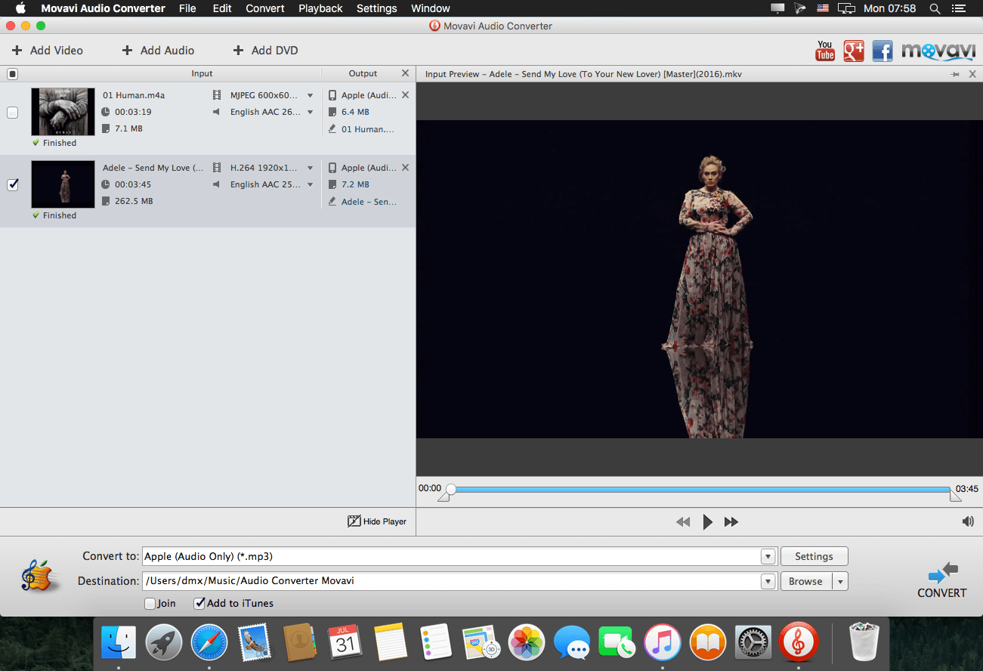Edit output filename pencil for 01 Human
The width and height of the screenshot is (983, 671).
[332, 129]
